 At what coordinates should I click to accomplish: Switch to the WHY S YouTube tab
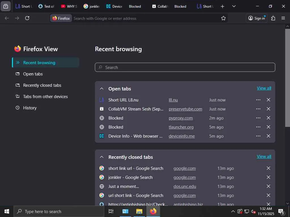tap(69, 6)
